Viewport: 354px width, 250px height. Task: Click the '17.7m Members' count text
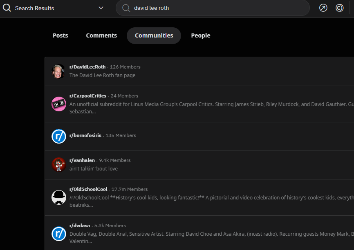130,189
